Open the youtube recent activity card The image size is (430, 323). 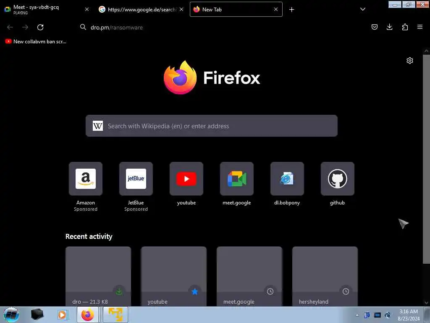click(173, 276)
